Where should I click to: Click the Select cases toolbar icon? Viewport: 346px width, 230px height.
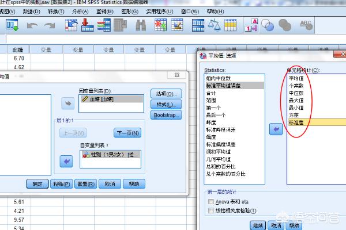click(x=230, y=25)
